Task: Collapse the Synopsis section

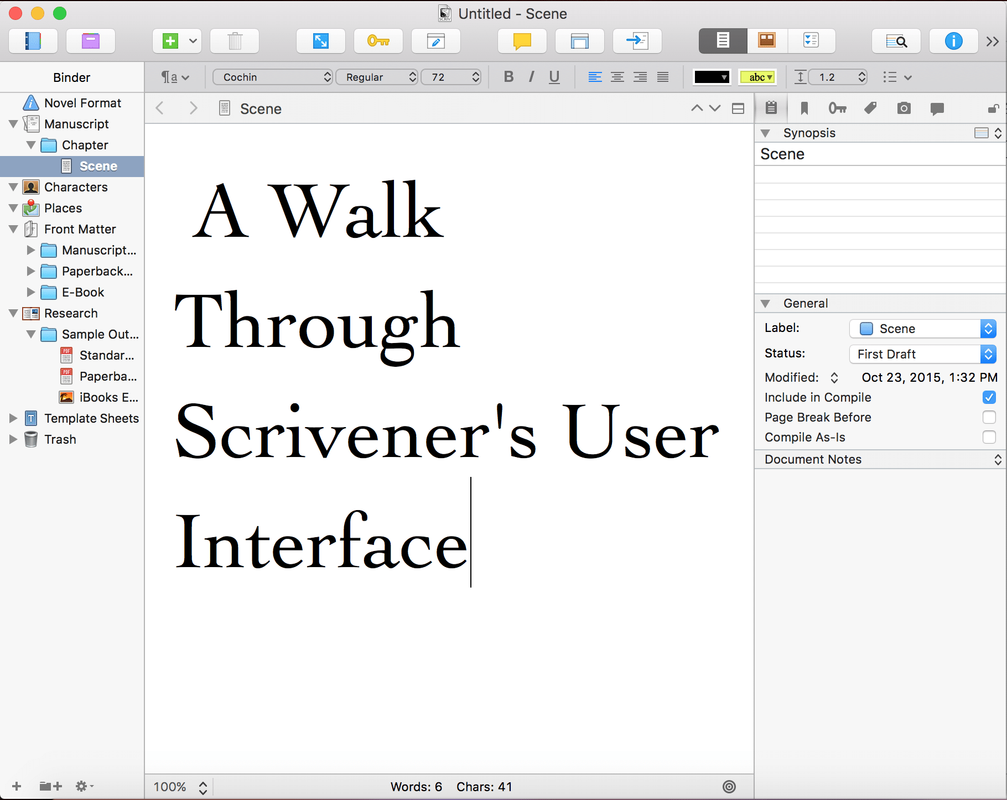Action: pos(766,133)
